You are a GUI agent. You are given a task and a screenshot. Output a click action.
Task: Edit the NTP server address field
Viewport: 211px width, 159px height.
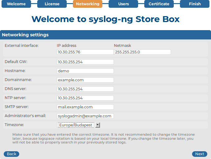pos(85,98)
